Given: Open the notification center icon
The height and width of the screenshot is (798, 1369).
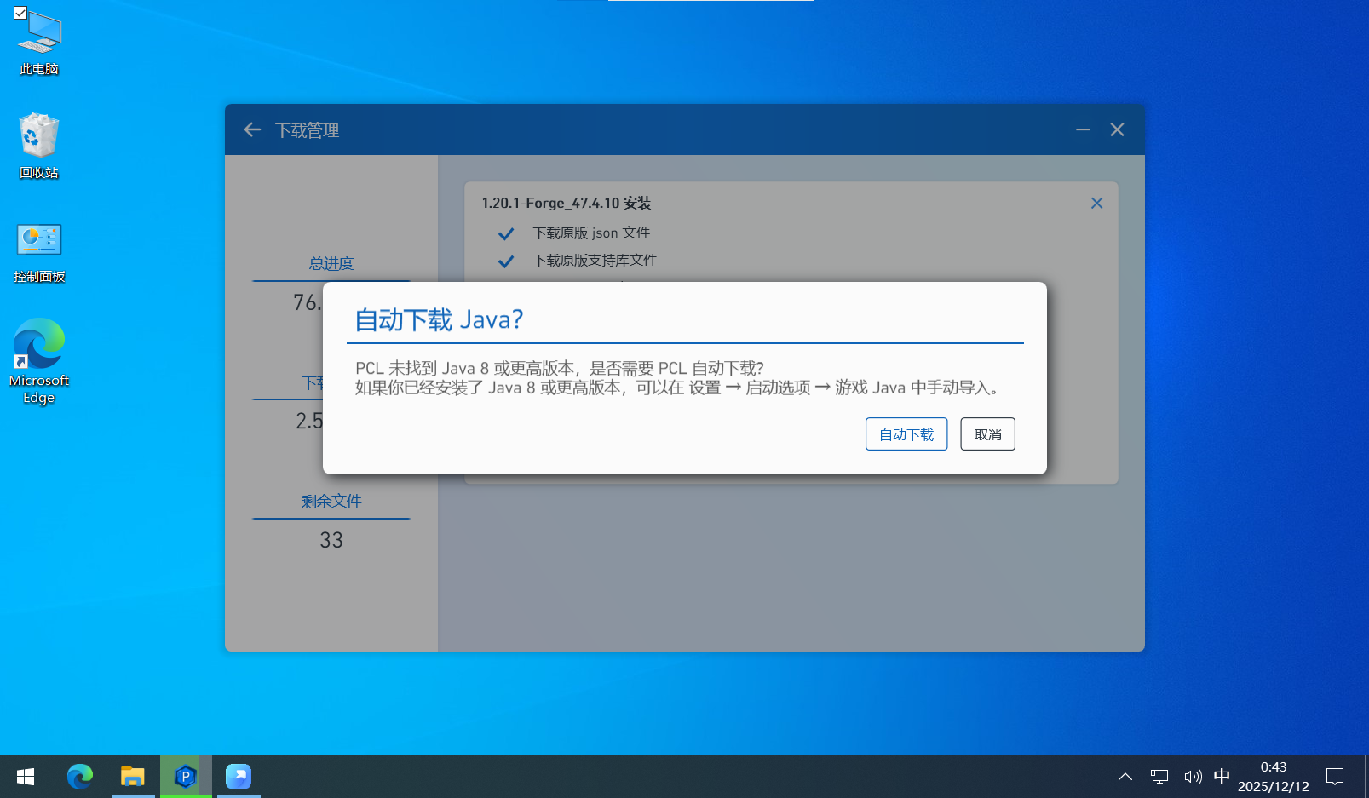Looking at the screenshot, I should click(1335, 777).
